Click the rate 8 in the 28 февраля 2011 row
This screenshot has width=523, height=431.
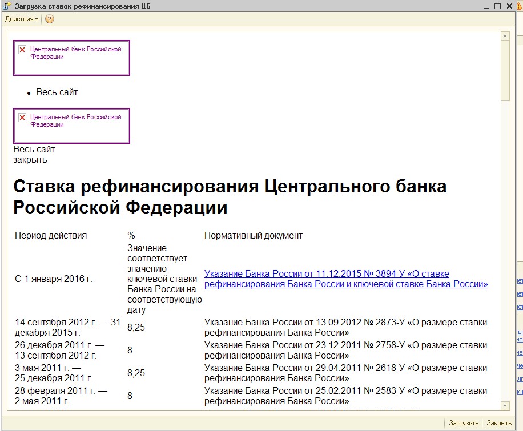[x=130, y=396]
